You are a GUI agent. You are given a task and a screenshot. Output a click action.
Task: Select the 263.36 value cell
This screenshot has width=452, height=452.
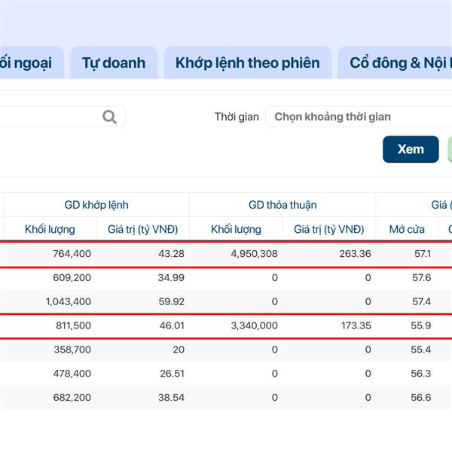coord(355,254)
